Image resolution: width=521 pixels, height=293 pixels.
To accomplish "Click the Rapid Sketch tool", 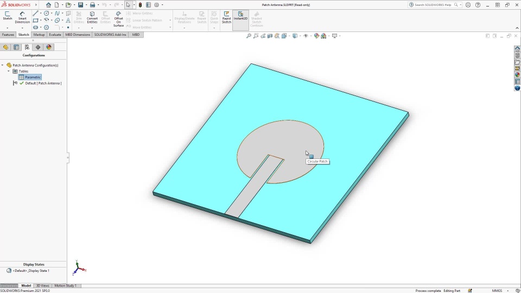I will [x=227, y=17].
